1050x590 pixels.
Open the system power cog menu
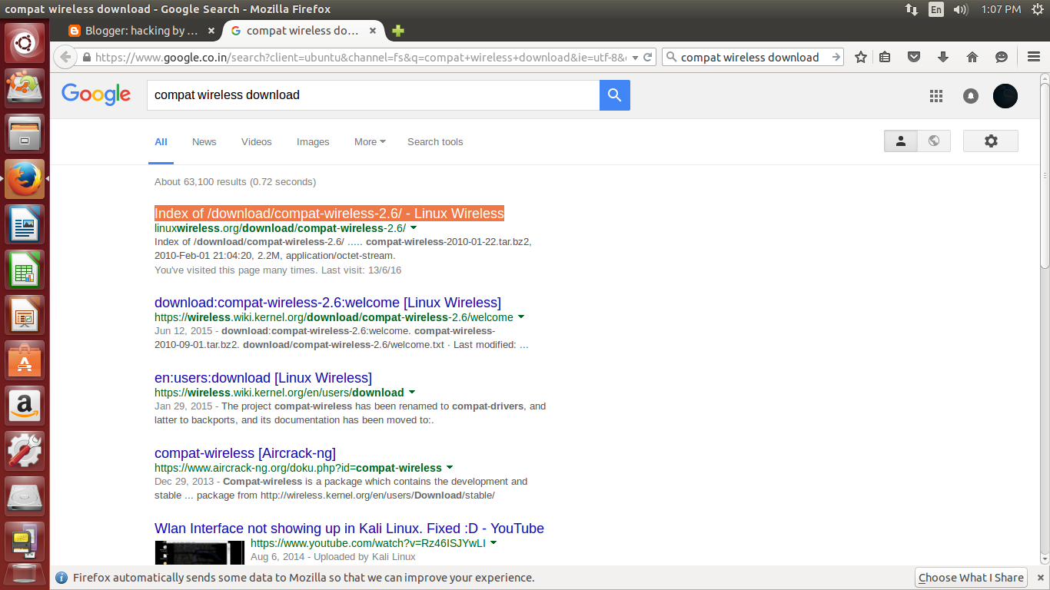[1038, 9]
